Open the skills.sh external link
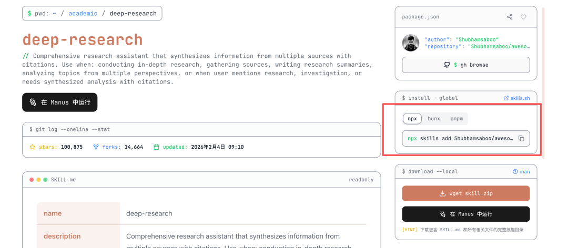 [516, 98]
